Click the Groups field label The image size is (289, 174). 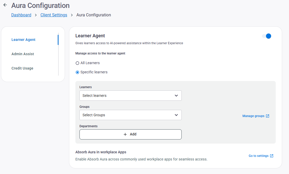point(84,107)
